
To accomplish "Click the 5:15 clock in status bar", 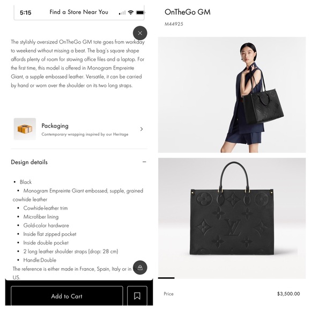I will pyautogui.click(x=26, y=13).
